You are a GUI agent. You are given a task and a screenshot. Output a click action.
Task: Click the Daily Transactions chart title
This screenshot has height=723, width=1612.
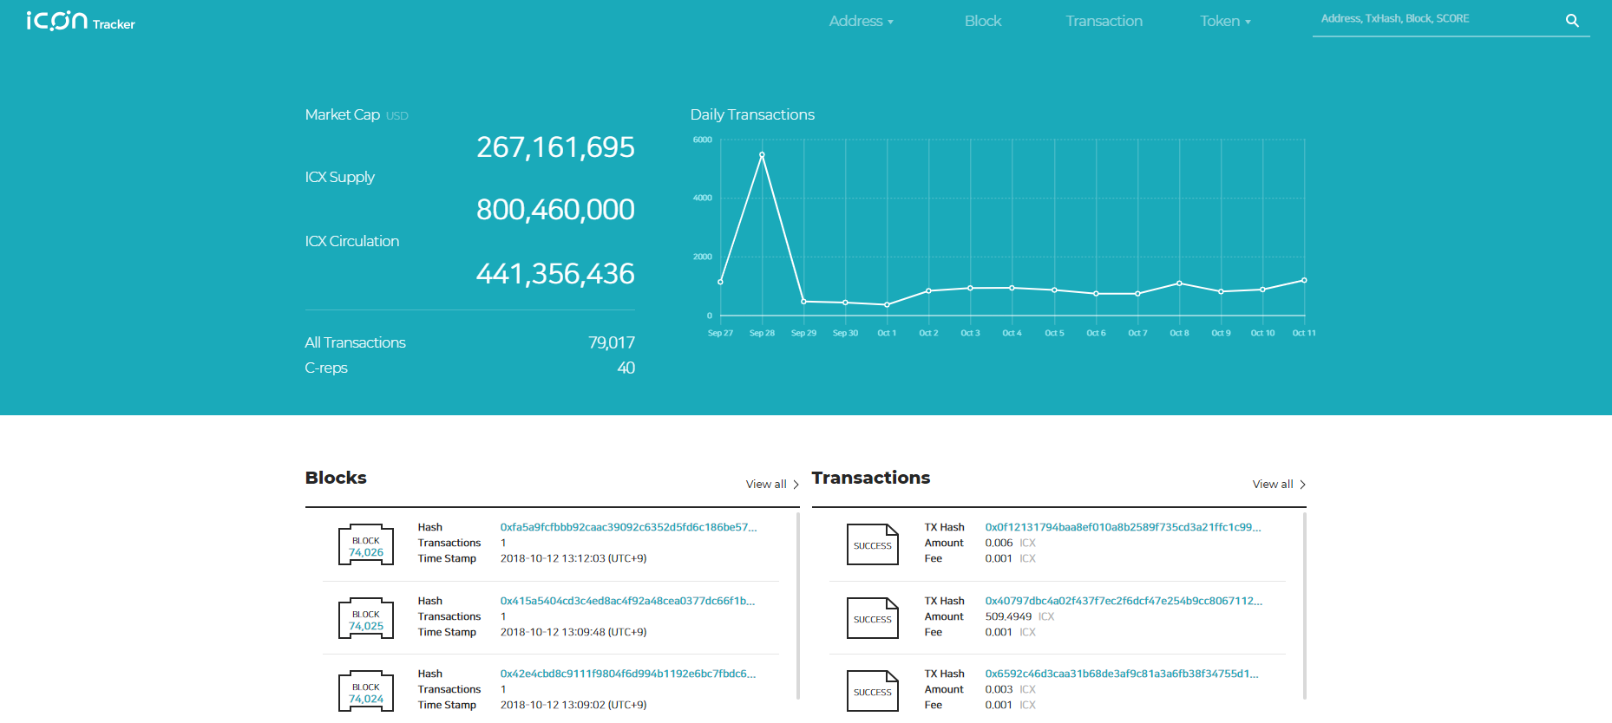[752, 114]
